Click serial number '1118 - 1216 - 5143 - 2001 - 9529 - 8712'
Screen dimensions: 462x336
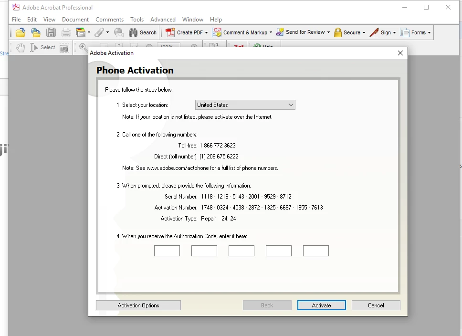[246, 197]
